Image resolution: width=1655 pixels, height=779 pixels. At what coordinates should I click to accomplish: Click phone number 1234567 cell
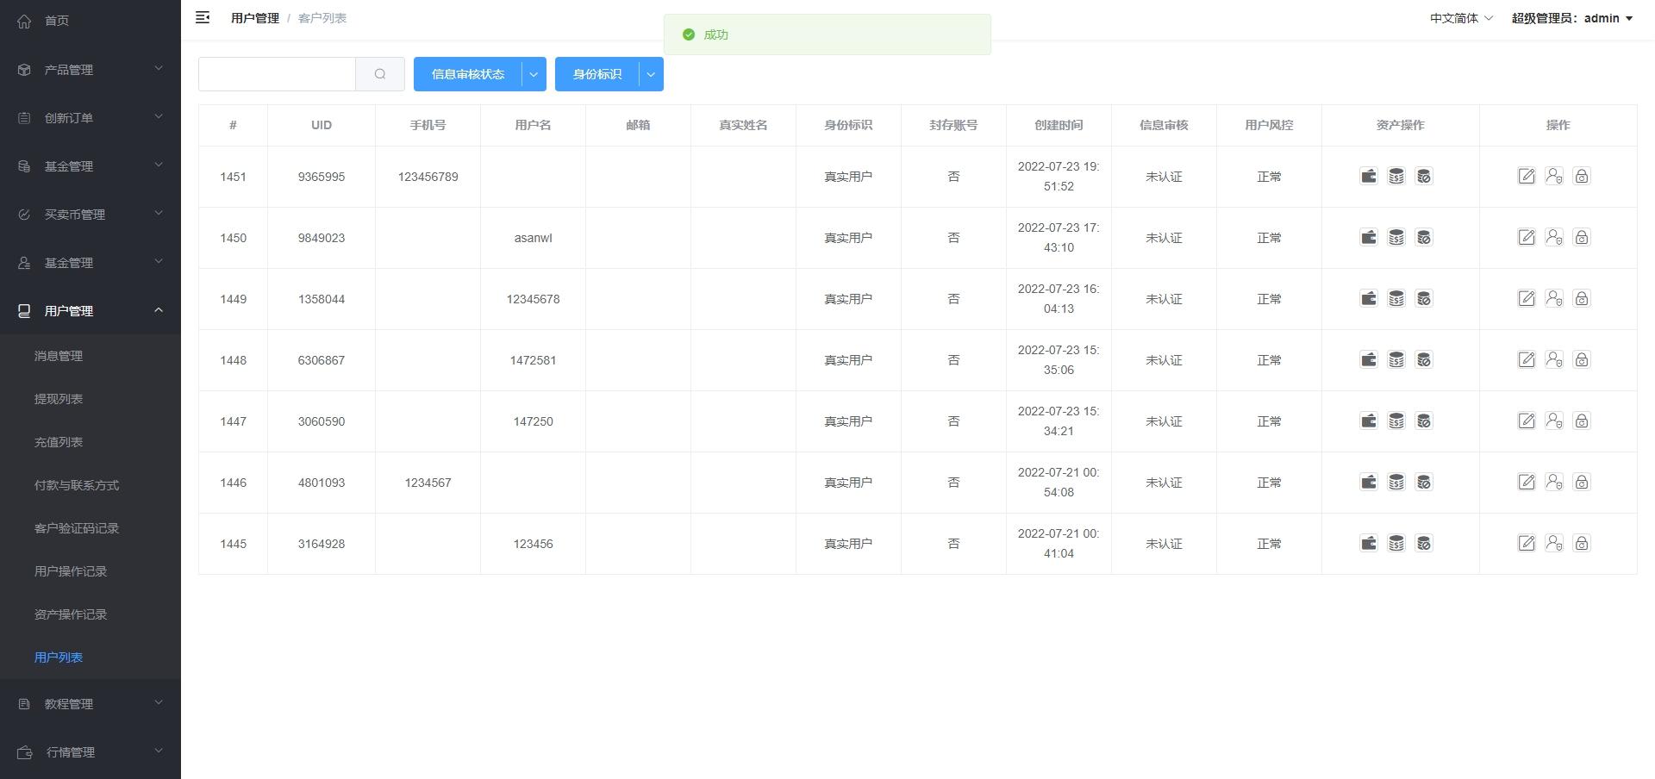(x=428, y=483)
